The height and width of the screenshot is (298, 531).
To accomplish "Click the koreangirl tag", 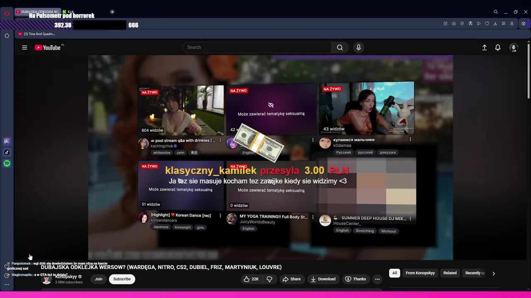I will pos(183,227).
